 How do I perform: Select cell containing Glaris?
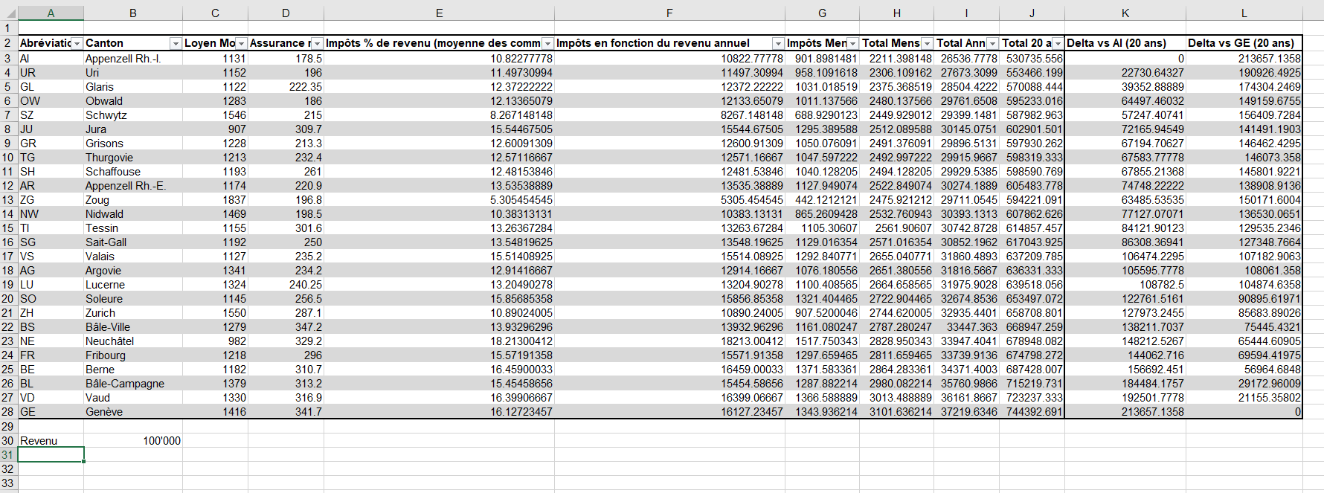pos(132,87)
